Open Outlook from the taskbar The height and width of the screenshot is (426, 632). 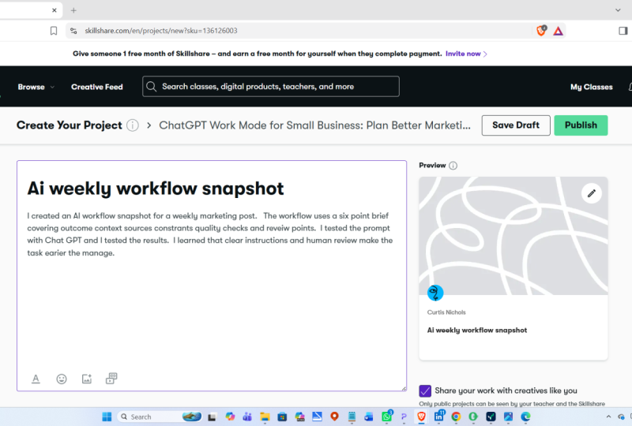(x=369, y=417)
